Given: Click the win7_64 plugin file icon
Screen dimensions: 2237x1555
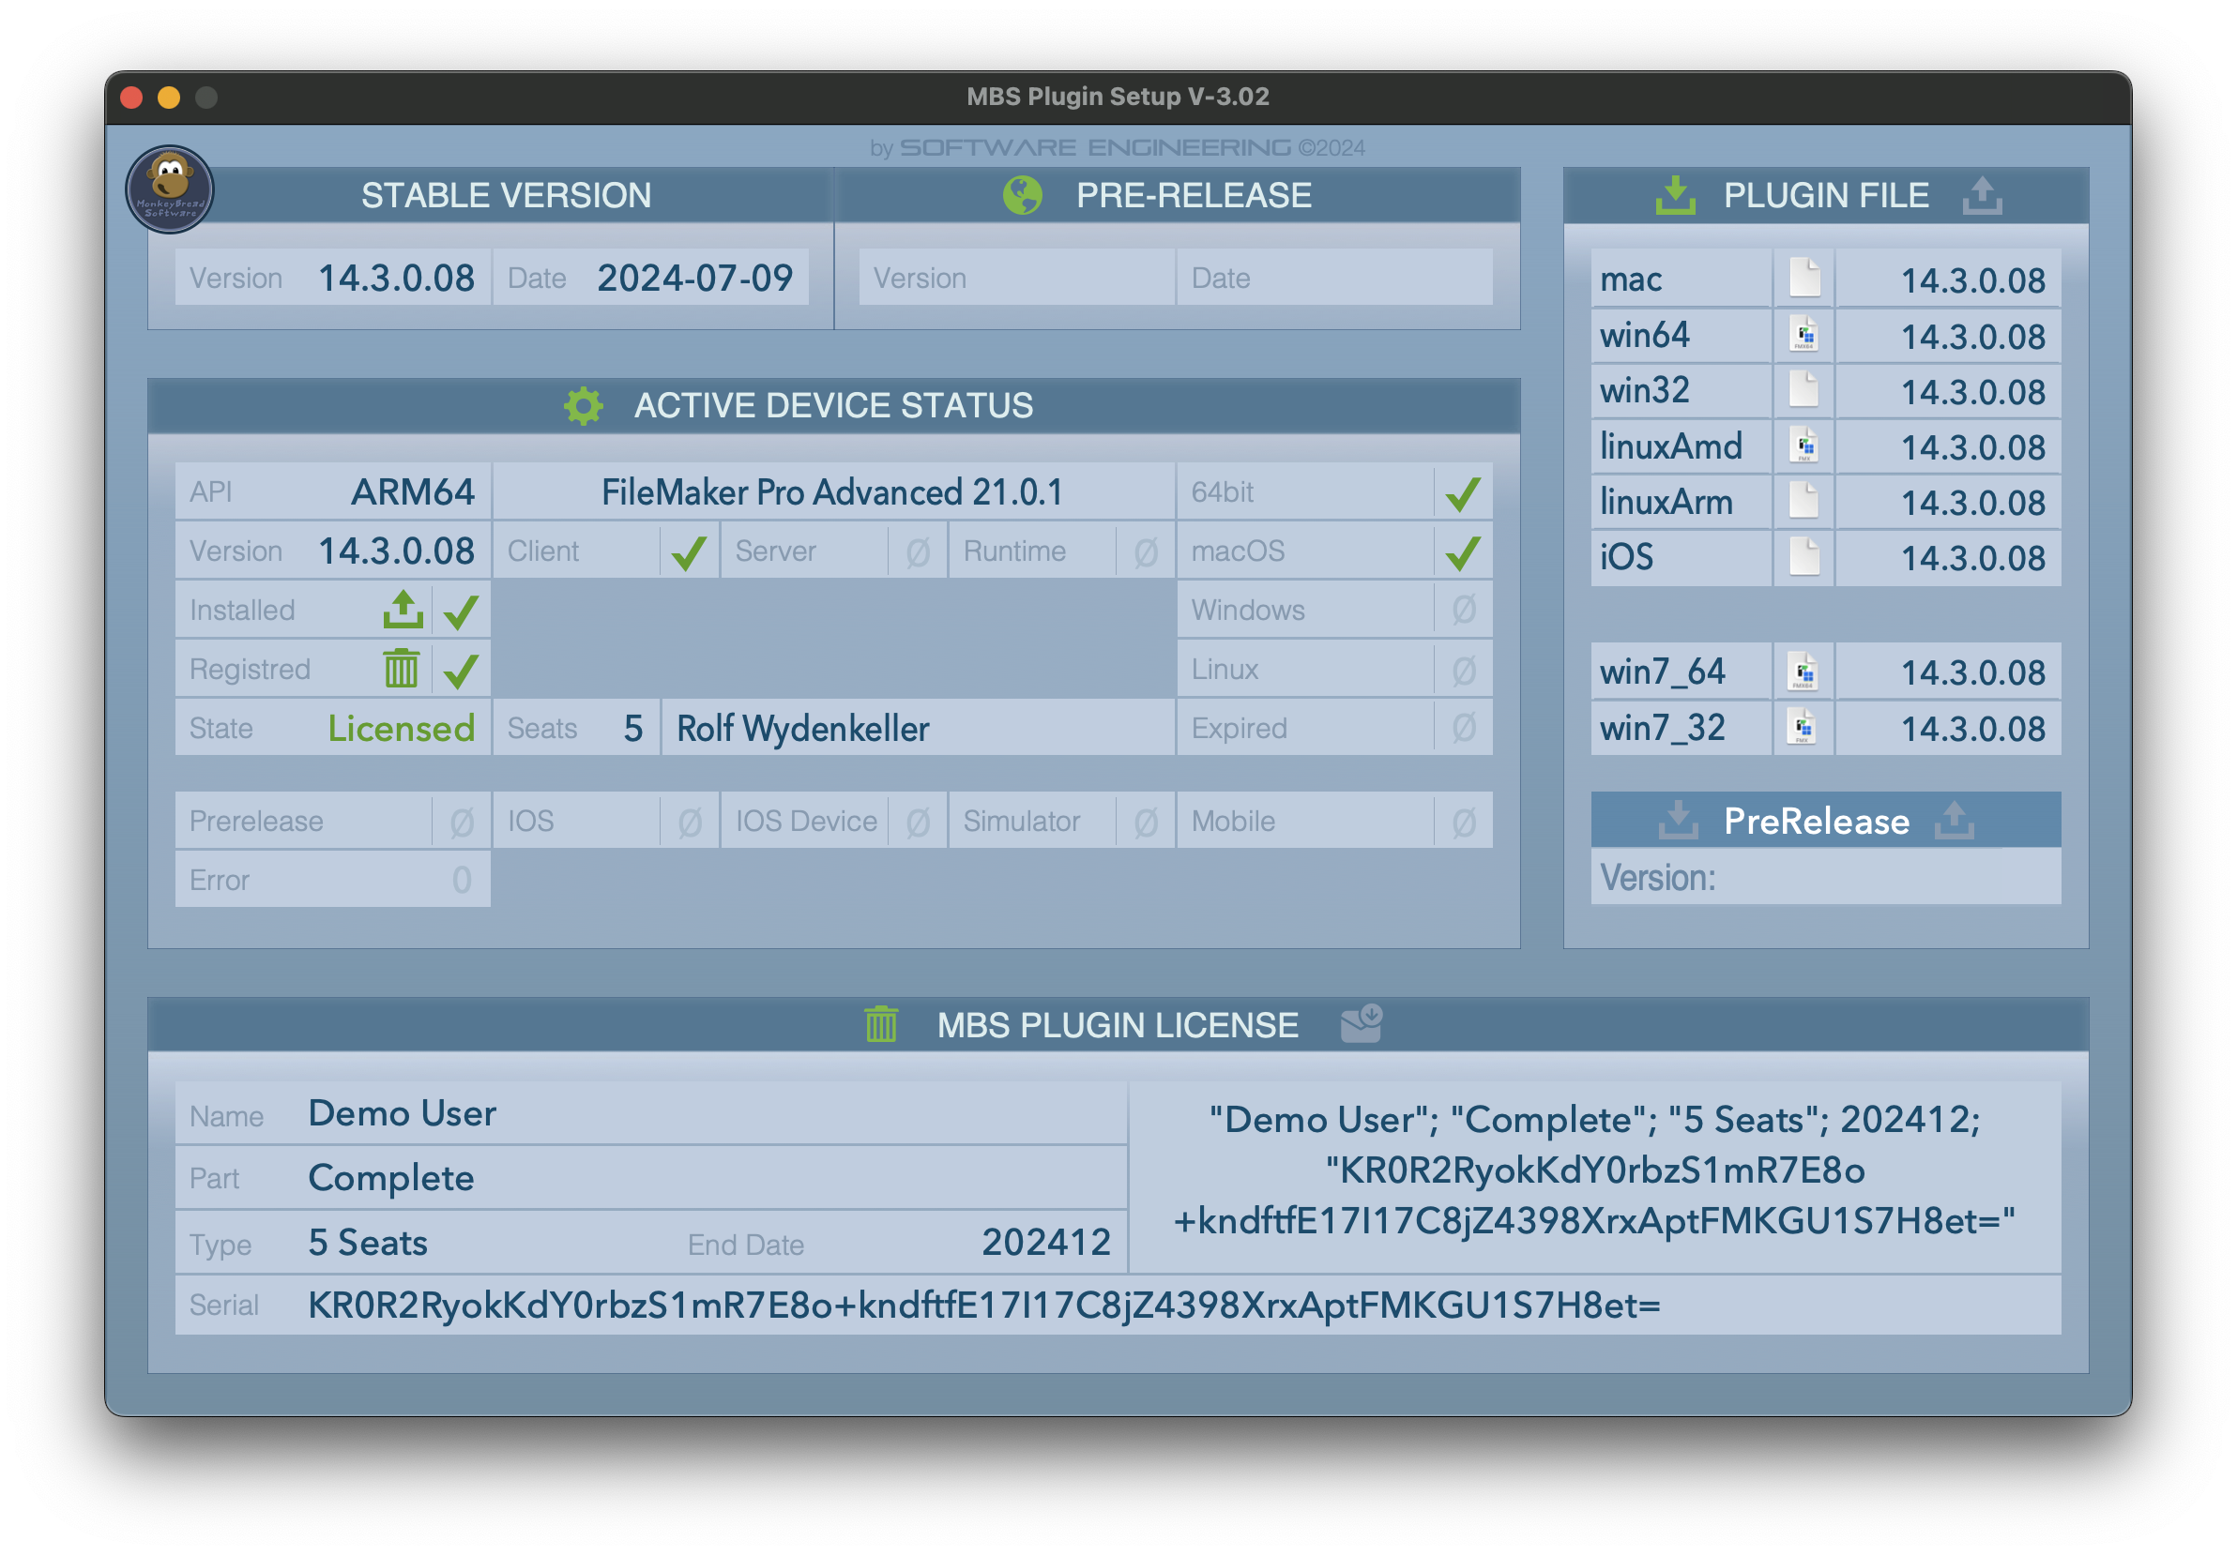Looking at the screenshot, I should [x=1803, y=672].
